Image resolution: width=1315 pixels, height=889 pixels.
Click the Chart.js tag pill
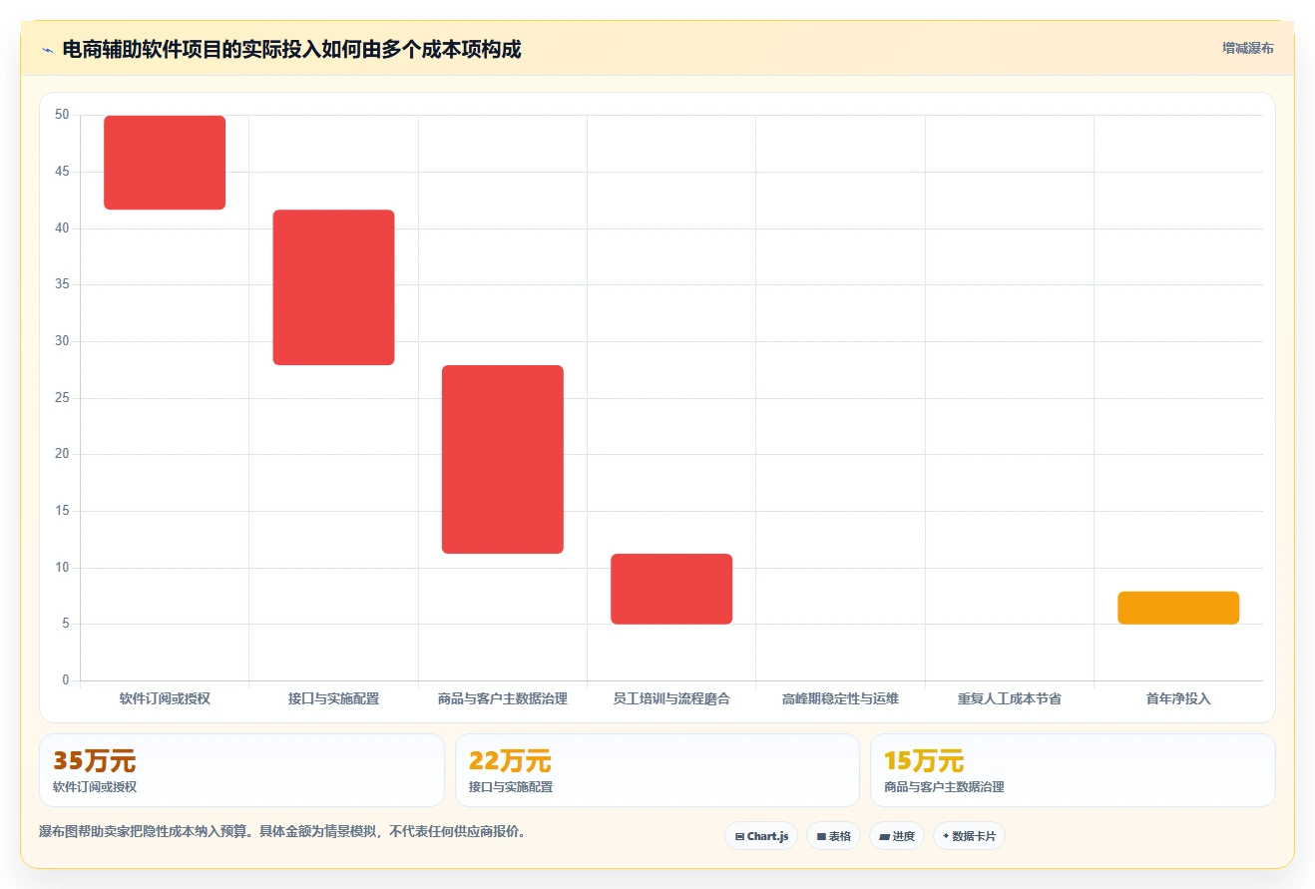pyautogui.click(x=761, y=836)
